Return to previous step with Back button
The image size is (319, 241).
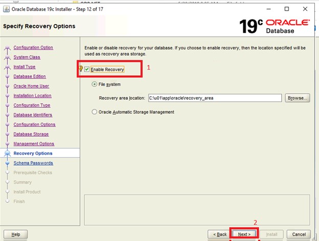pyautogui.click(x=219, y=234)
